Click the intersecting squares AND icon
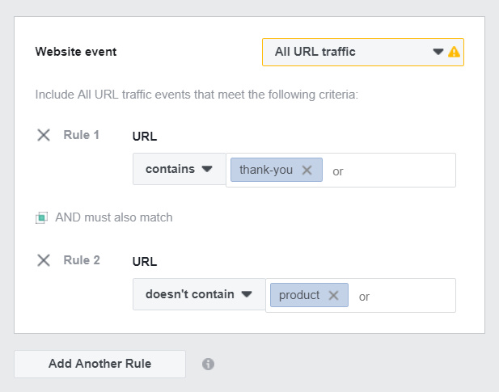The width and height of the screenshot is (499, 392). click(x=41, y=217)
